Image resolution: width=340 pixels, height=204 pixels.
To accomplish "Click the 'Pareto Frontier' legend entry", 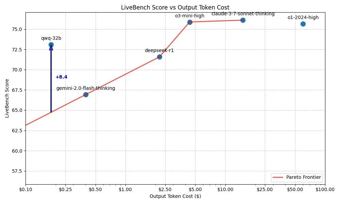I will pyautogui.click(x=297, y=177).
